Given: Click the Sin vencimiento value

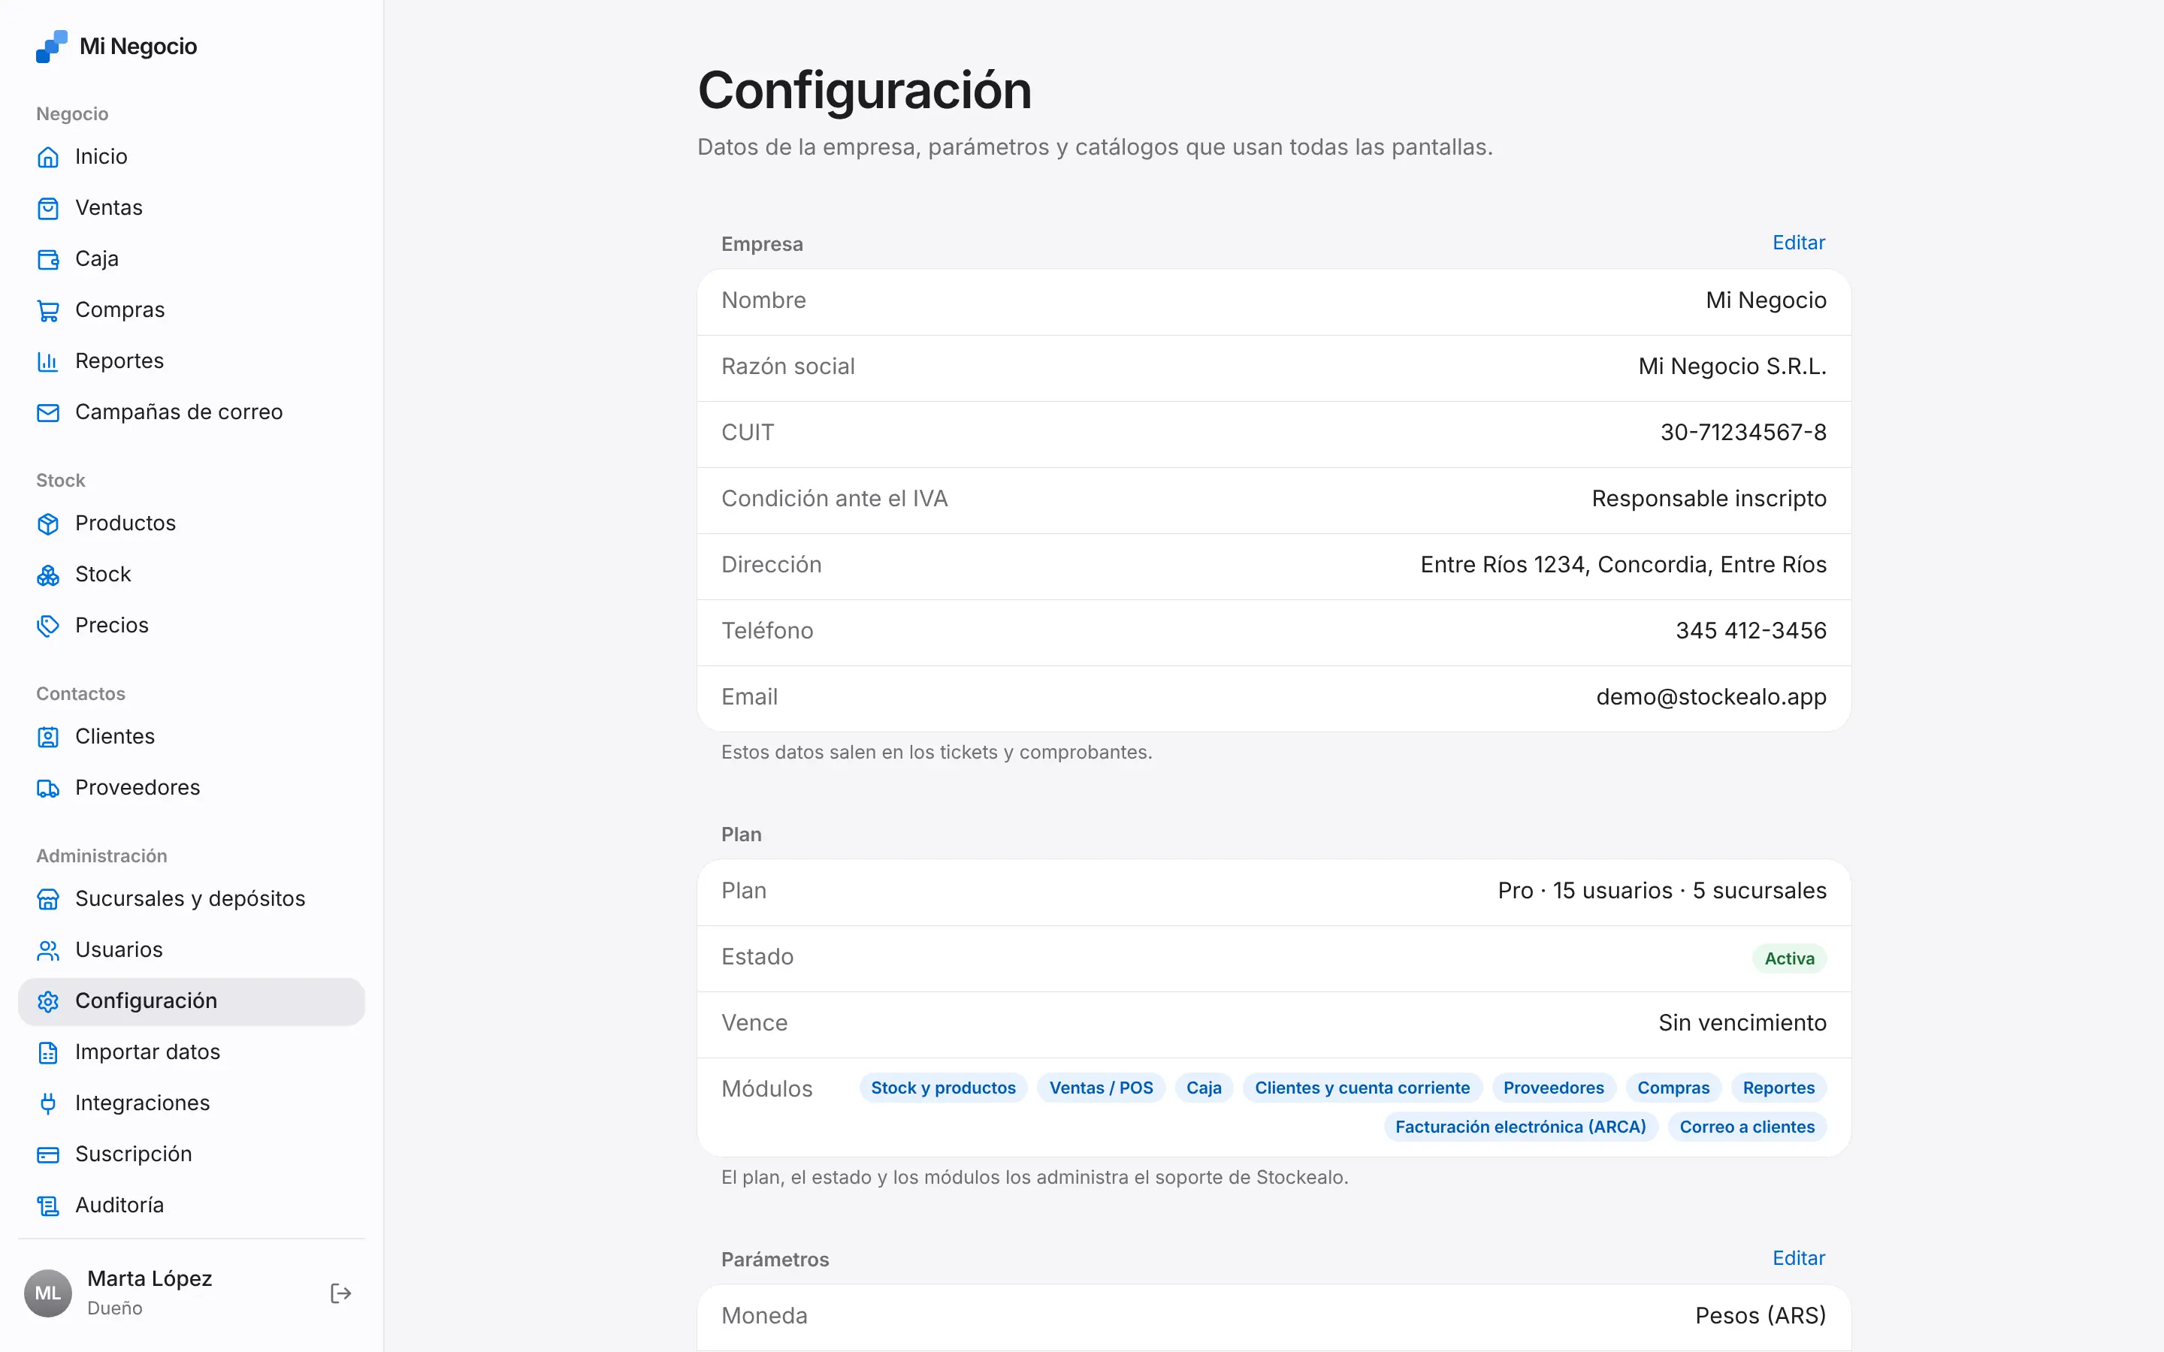Looking at the screenshot, I should tap(1742, 1023).
